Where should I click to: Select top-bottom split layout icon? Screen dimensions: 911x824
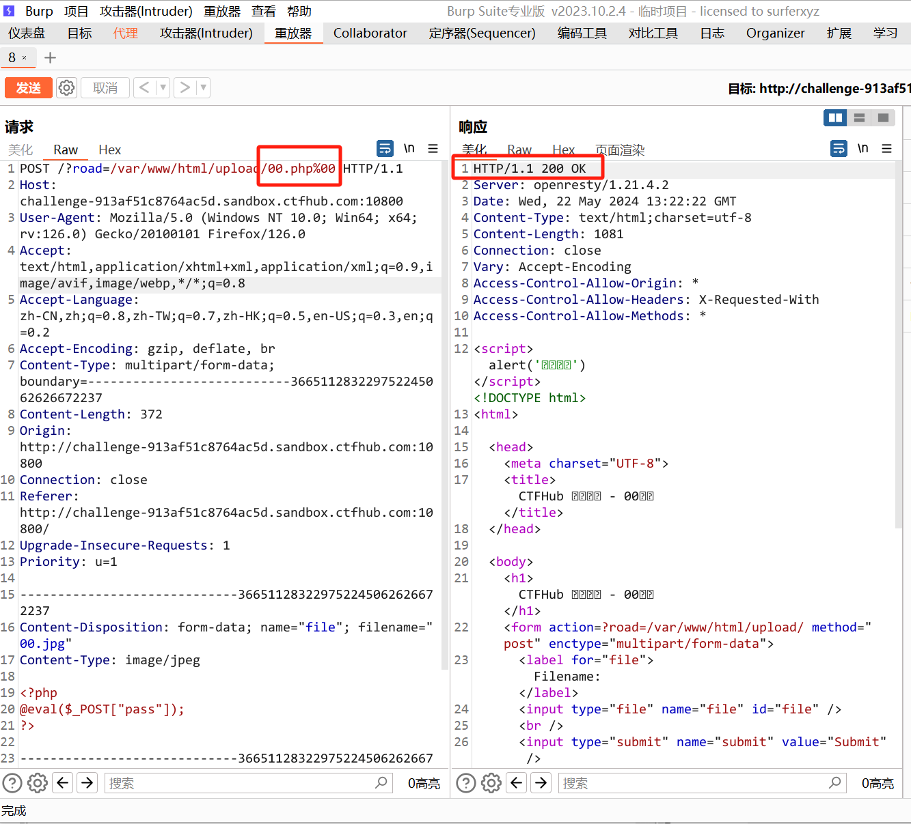coord(859,117)
